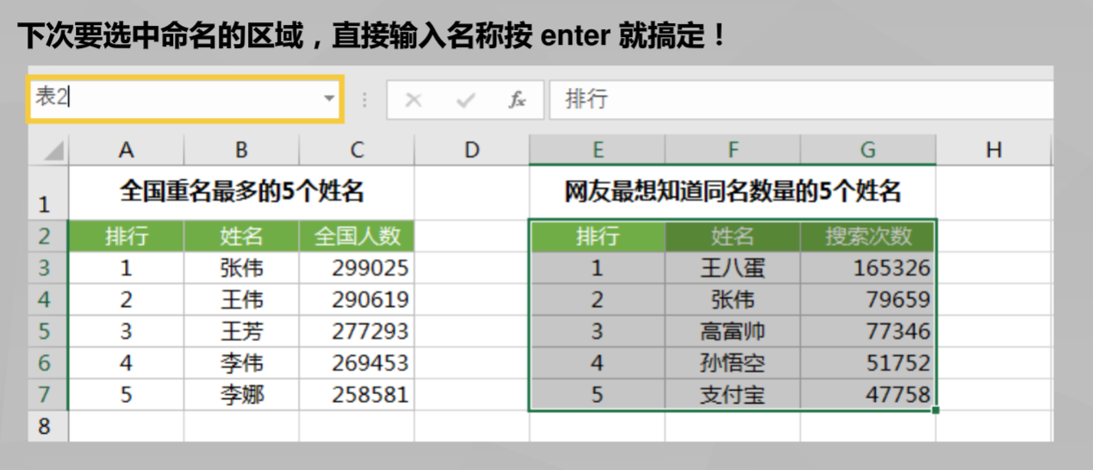Click rank 5 cell in column A
The width and height of the screenshot is (1093, 470).
(127, 395)
